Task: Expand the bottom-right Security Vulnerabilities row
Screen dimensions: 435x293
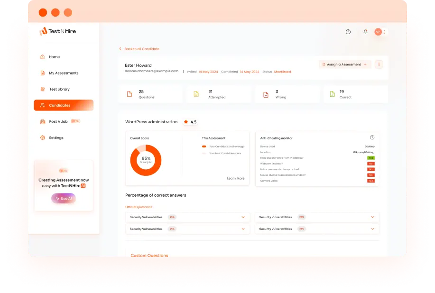Action: (372, 229)
